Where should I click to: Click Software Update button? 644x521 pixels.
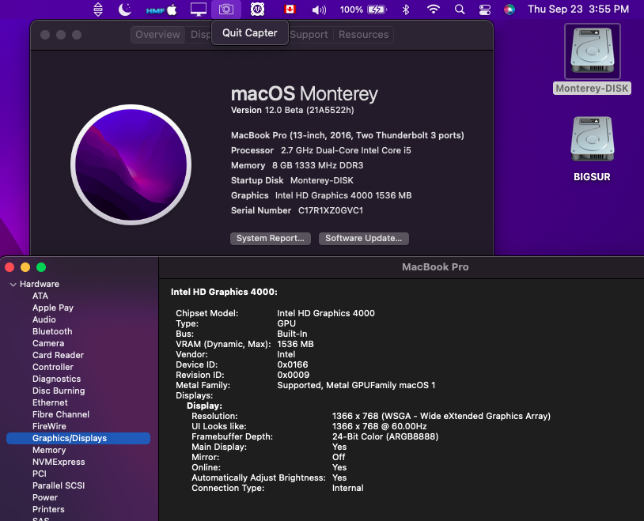click(x=363, y=239)
